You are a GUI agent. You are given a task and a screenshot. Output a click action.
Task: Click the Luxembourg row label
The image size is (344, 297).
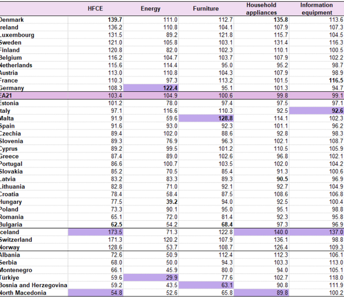click(x=17, y=35)
